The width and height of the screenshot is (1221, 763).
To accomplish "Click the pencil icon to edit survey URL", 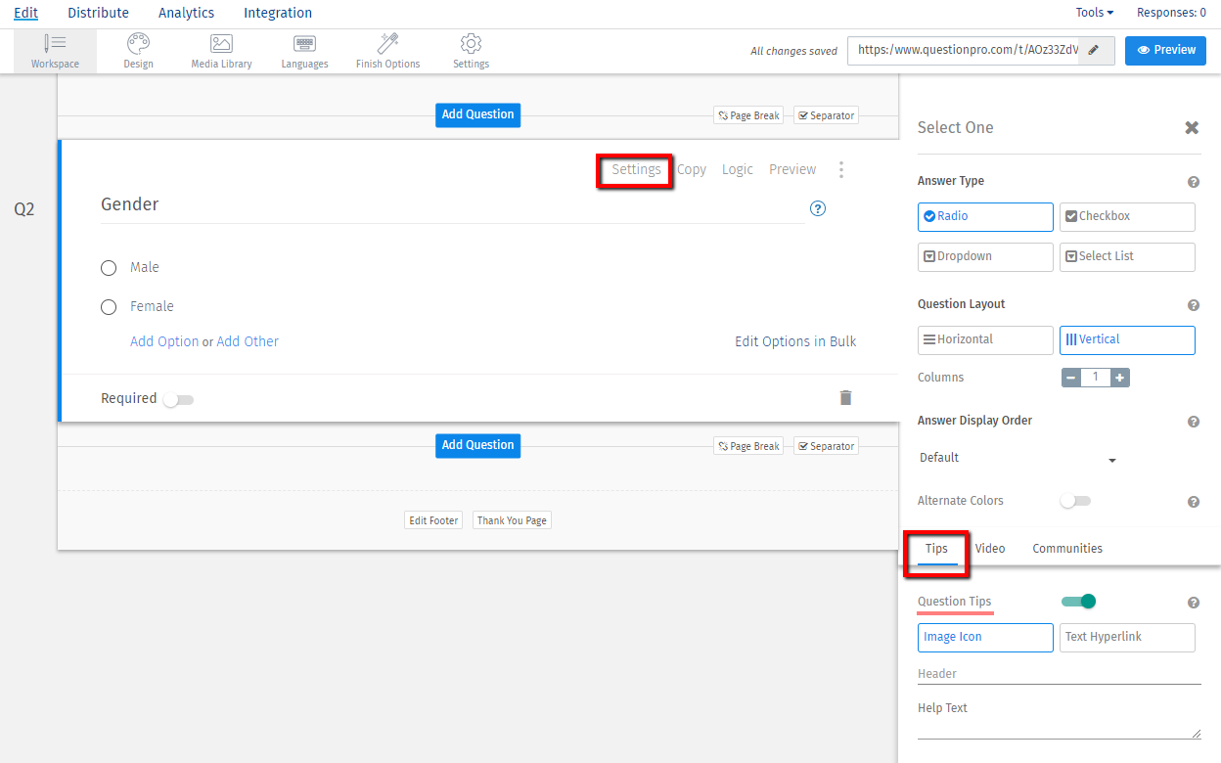I will [1094, 51].
